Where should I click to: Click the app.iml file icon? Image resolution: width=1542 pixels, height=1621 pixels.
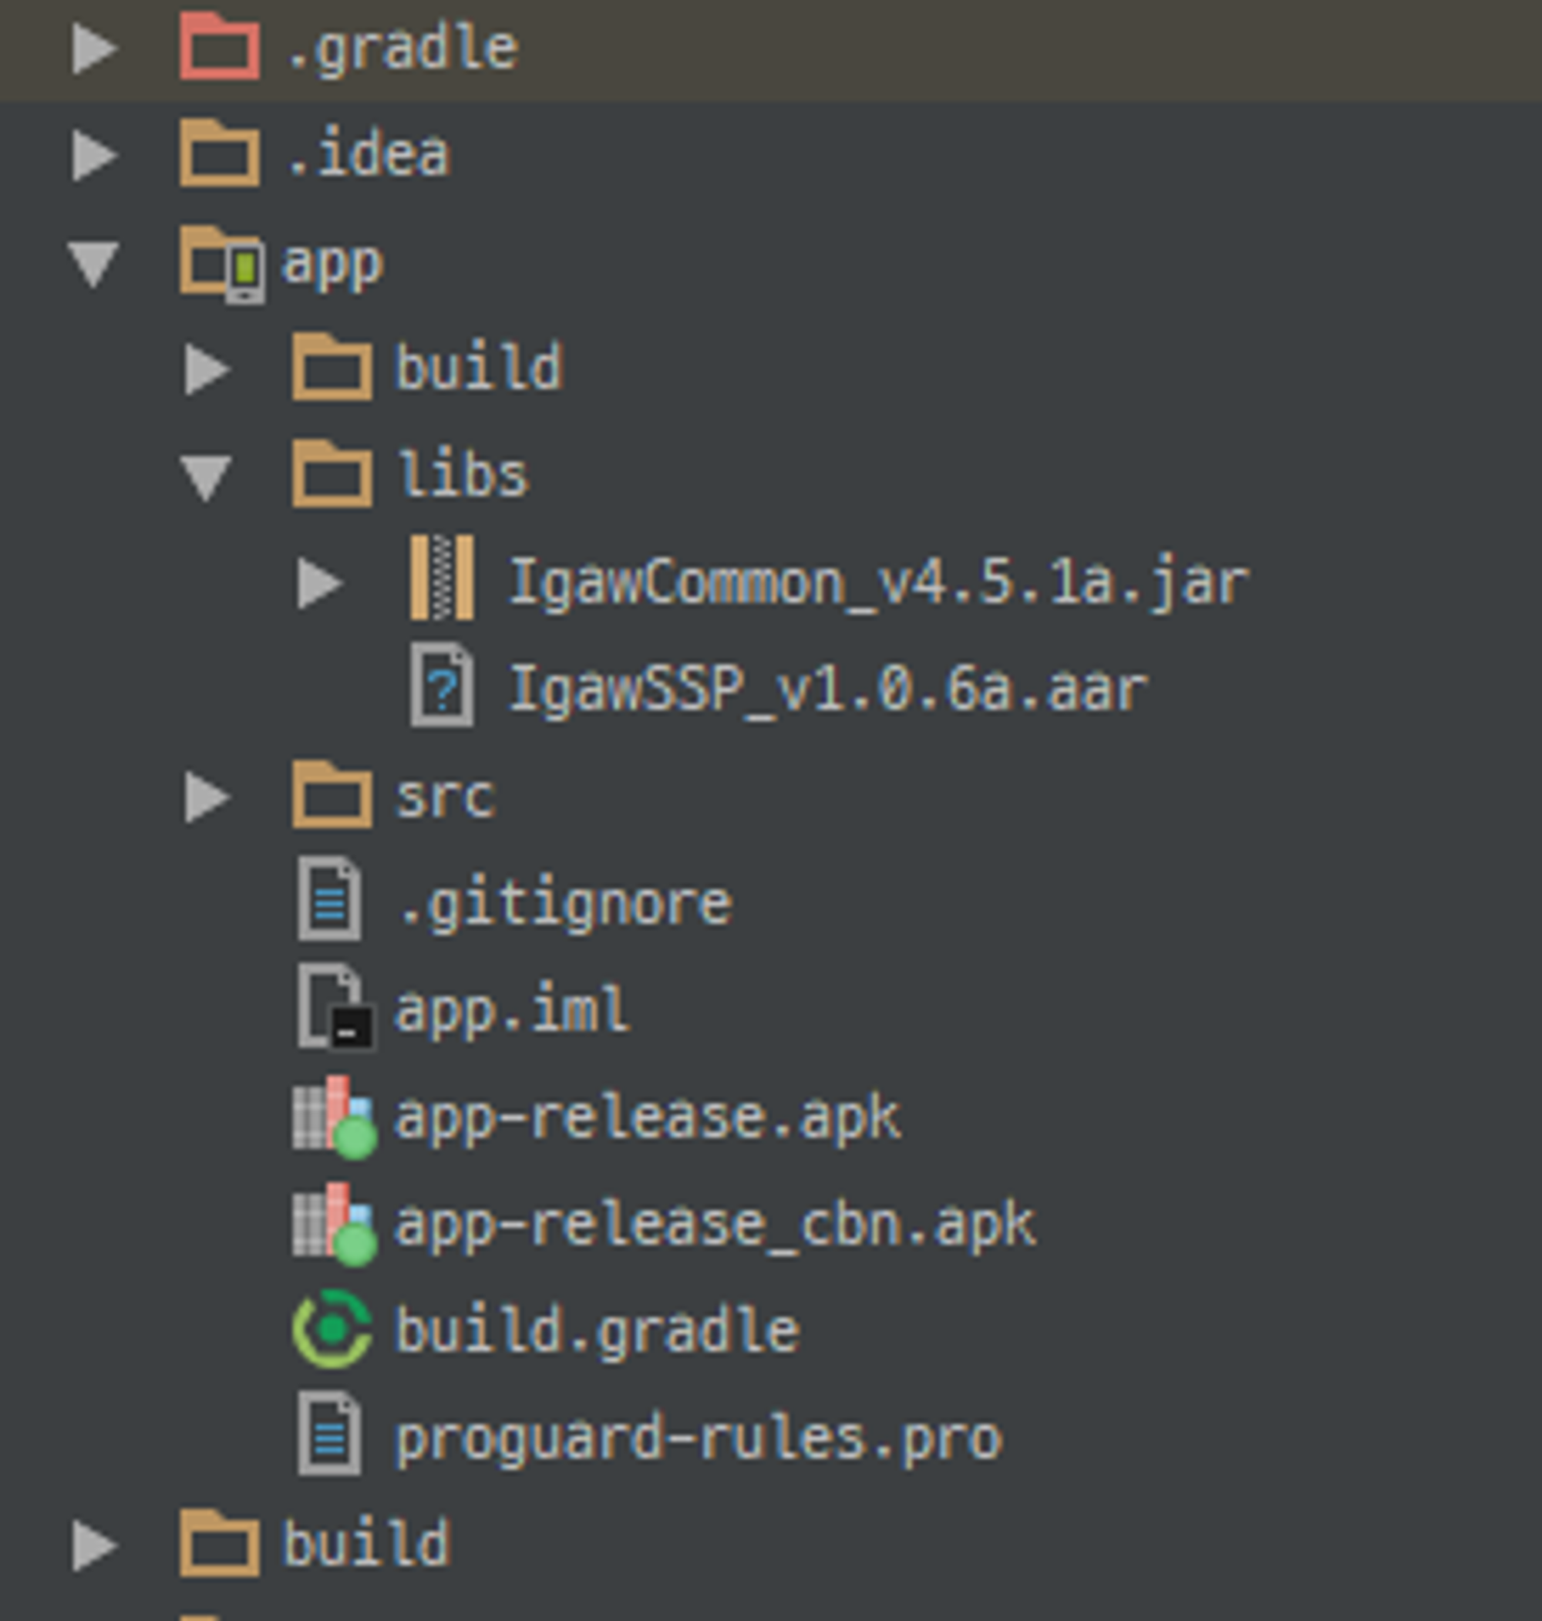(333, 1008)
